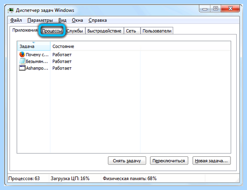Click Работает status of Почему с… task
The image size is (247, 190).
coord(62,55)
